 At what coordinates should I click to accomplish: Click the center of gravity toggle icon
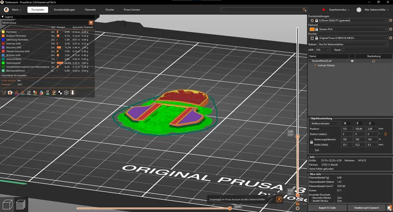[x=60, y=92]
